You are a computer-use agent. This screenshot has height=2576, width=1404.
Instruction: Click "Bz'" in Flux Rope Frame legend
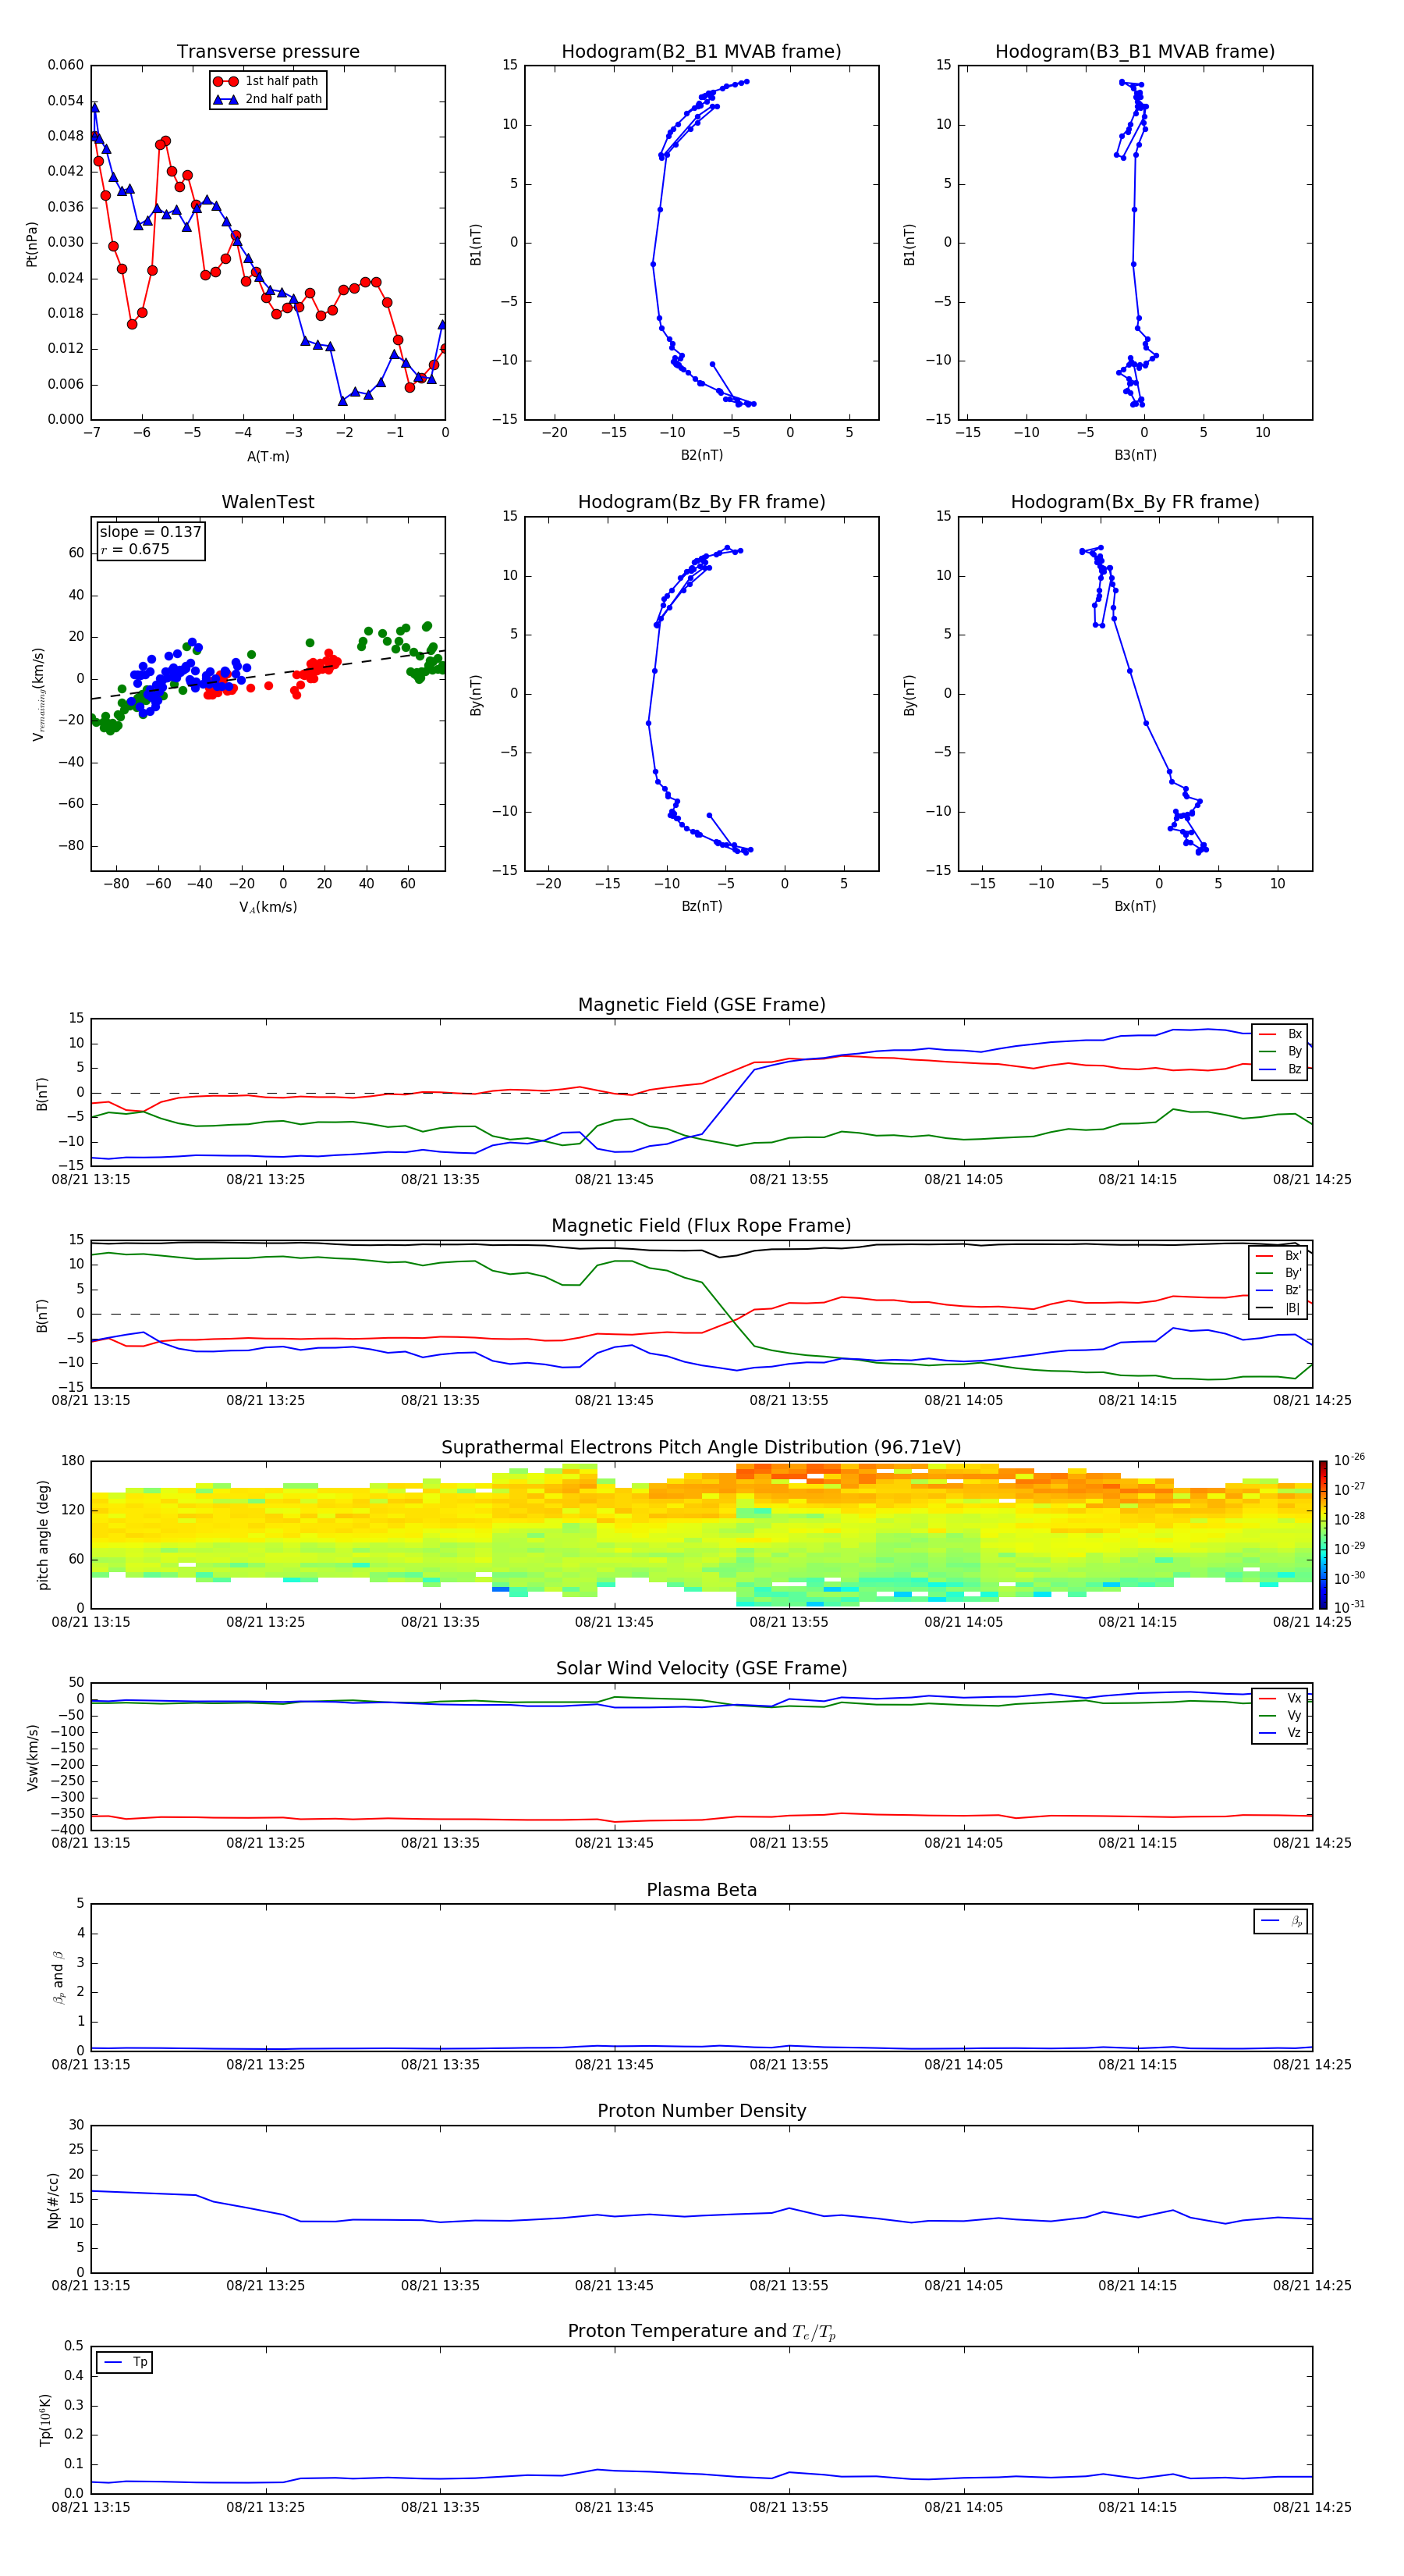[1292, 1290]
